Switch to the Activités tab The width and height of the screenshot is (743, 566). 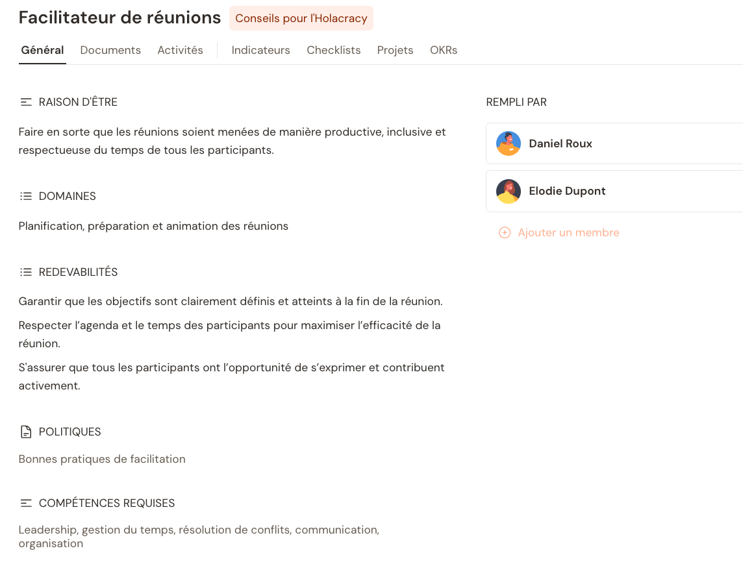point(180,50)
